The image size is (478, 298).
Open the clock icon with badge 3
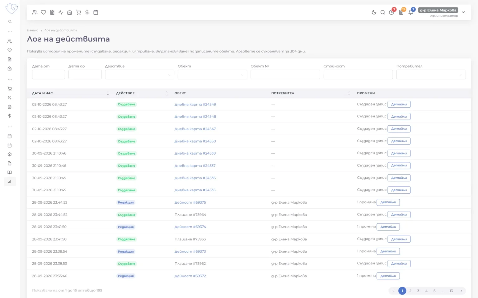(x=391, y=12)
